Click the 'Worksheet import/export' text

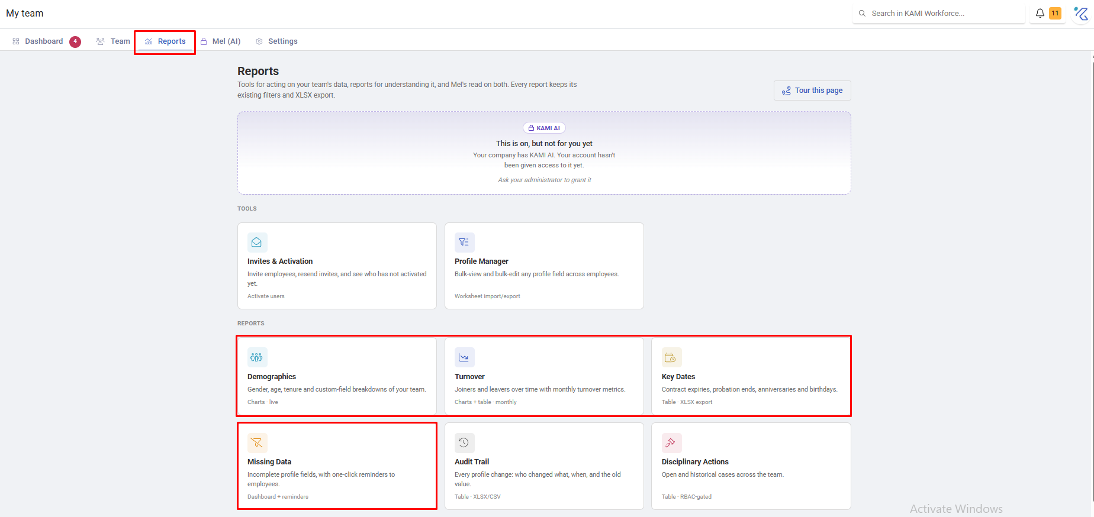click(x=487, y=296)
